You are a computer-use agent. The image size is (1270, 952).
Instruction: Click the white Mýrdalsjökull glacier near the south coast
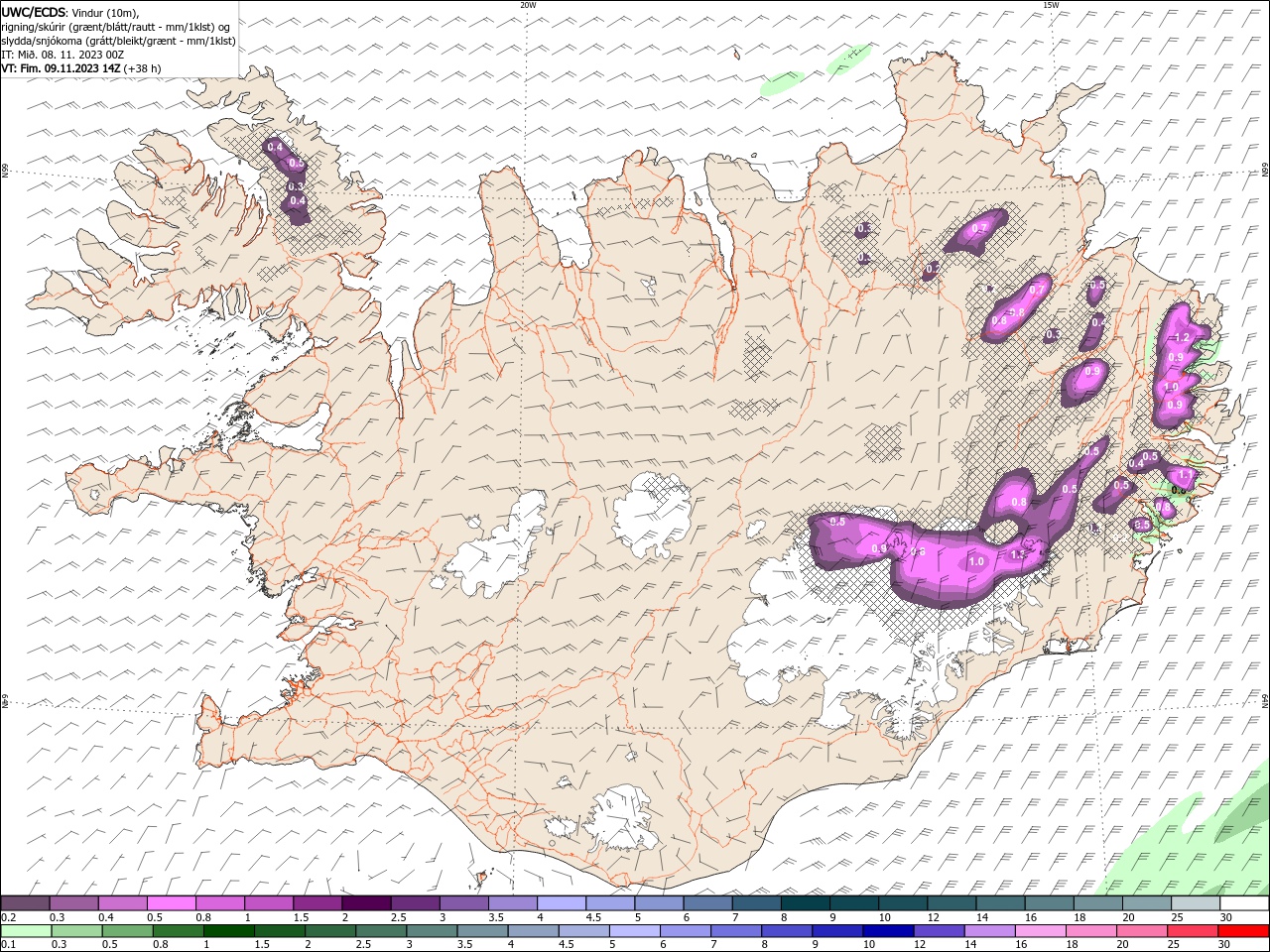pyautogui.click(x=622, y=817)
